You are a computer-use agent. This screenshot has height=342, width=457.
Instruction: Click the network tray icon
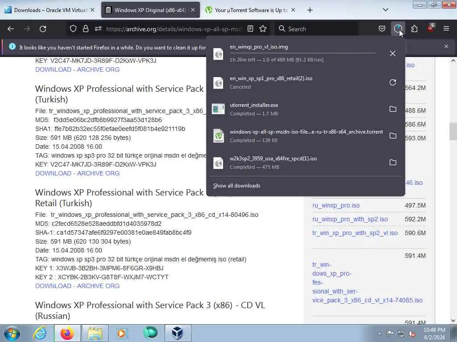401,334
